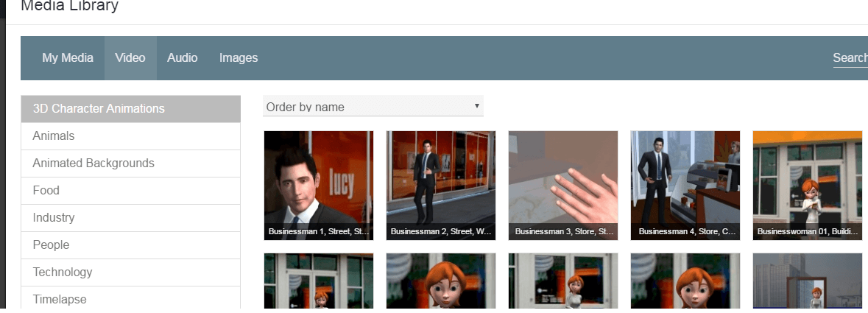The height and width of the screenshot is (313, 868).
Task: Select the Technology category
Action: 130,272
